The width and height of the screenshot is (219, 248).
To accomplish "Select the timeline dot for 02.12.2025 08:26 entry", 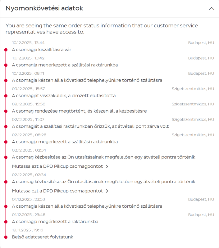I will [x=6, y=142].
